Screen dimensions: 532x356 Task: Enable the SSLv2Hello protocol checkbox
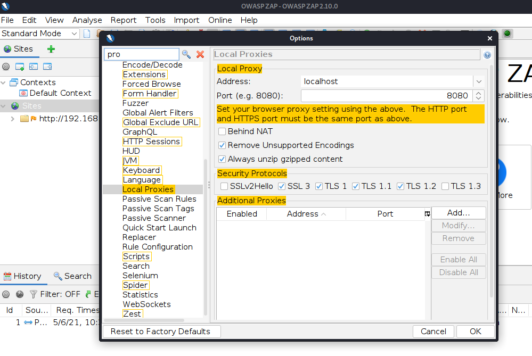pyautogui.click(x=224, y=186)
